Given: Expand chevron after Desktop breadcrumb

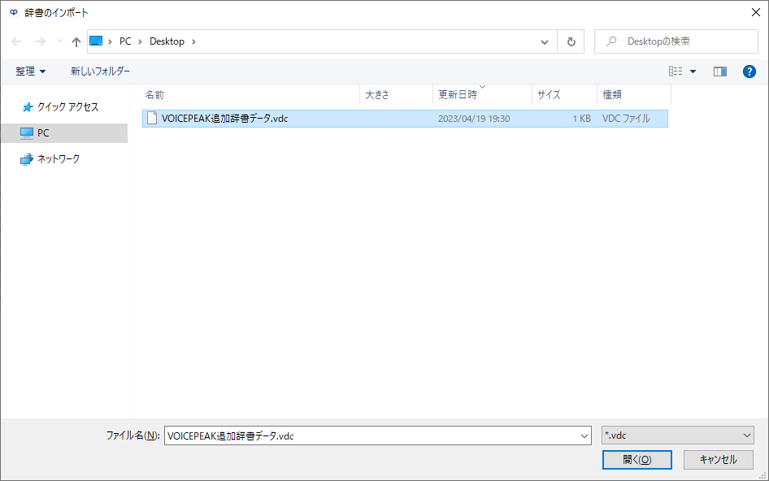Looking at the screenshot, I should (x=193, y=41).
